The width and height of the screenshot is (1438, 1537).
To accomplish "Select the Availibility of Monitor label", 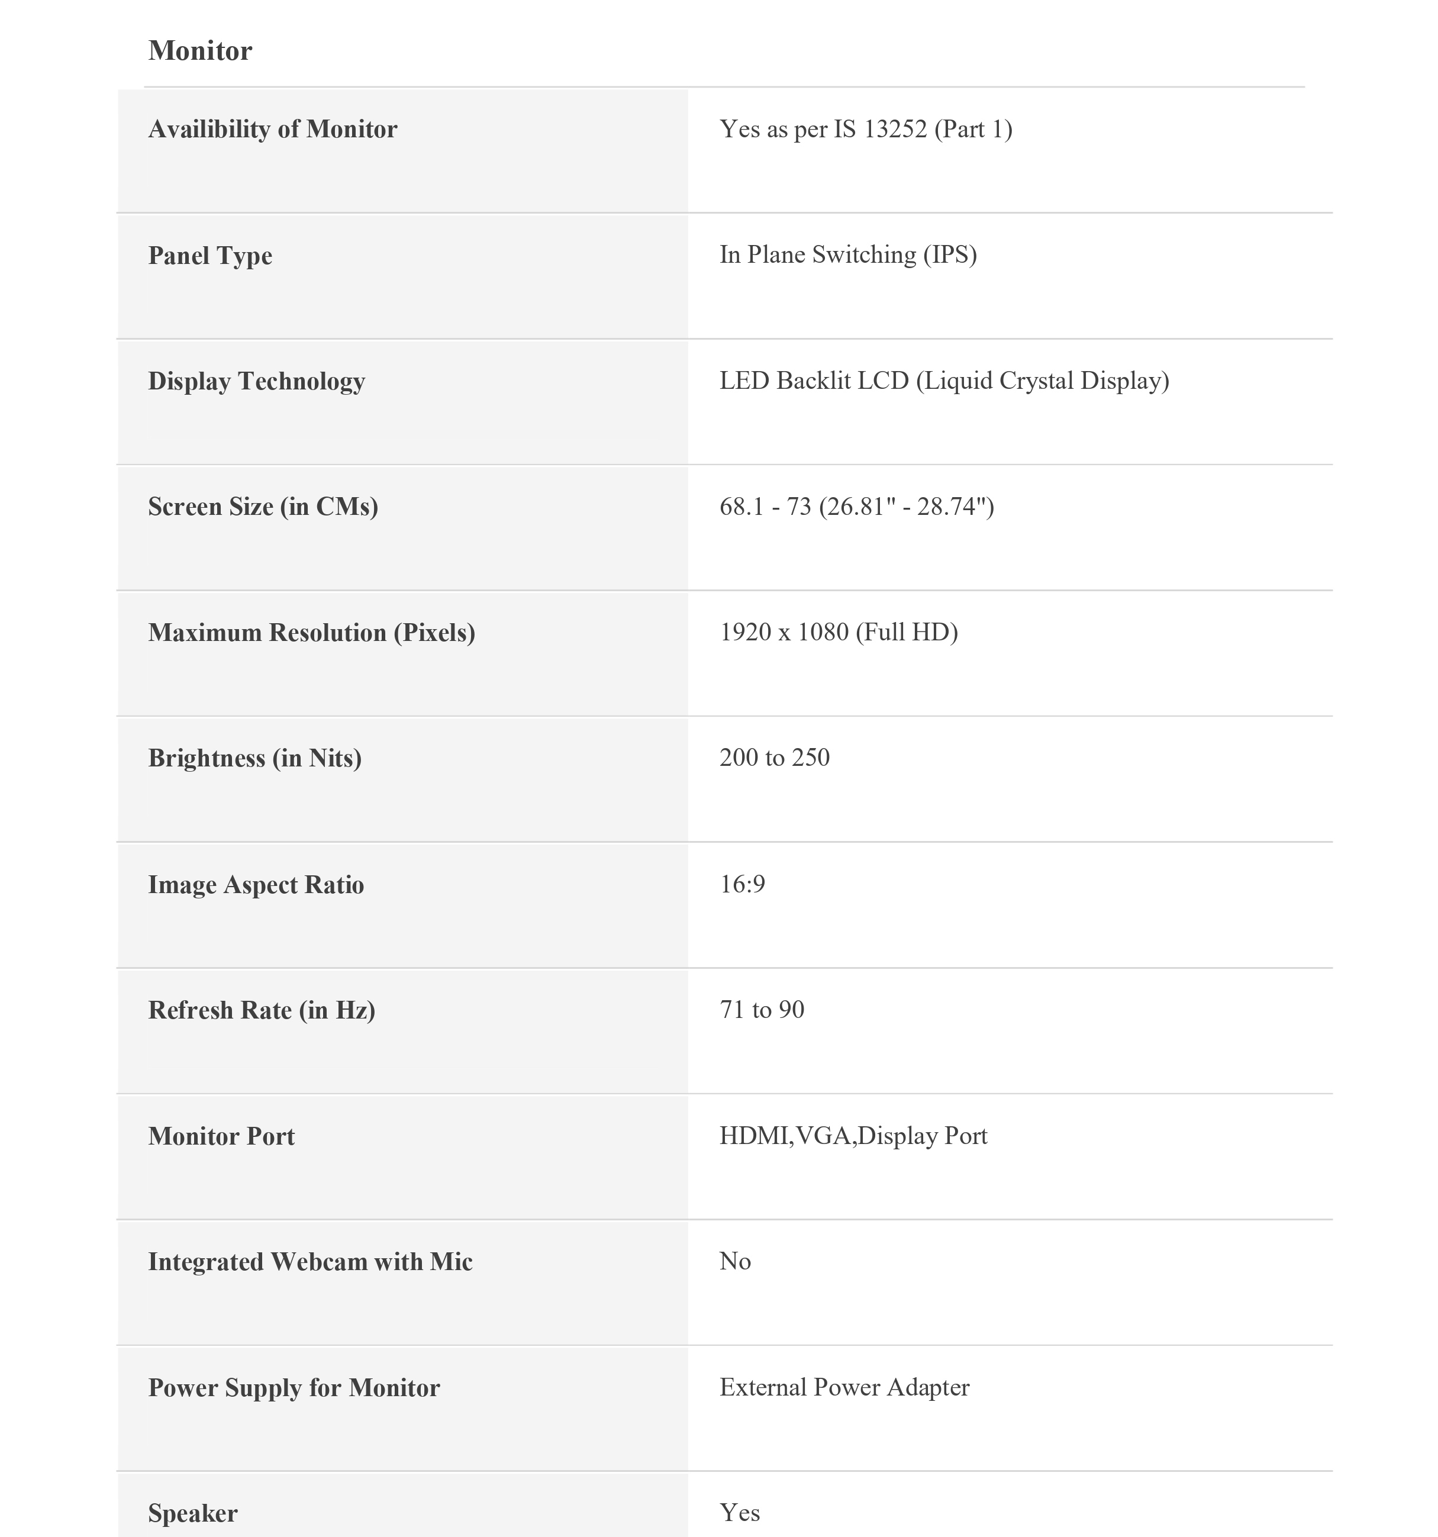I will pos(272,129).
